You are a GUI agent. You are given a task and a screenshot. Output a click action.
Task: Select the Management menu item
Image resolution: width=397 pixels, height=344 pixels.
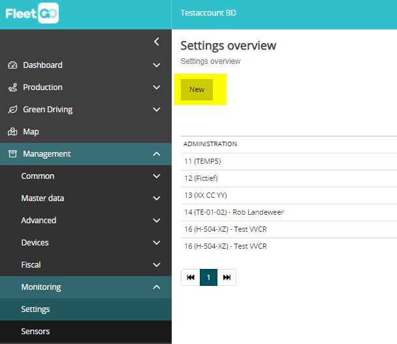click(x=86, y=154)
